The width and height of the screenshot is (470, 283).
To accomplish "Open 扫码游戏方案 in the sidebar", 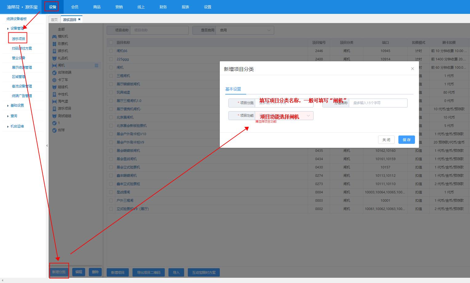I will tap(22, 48).
